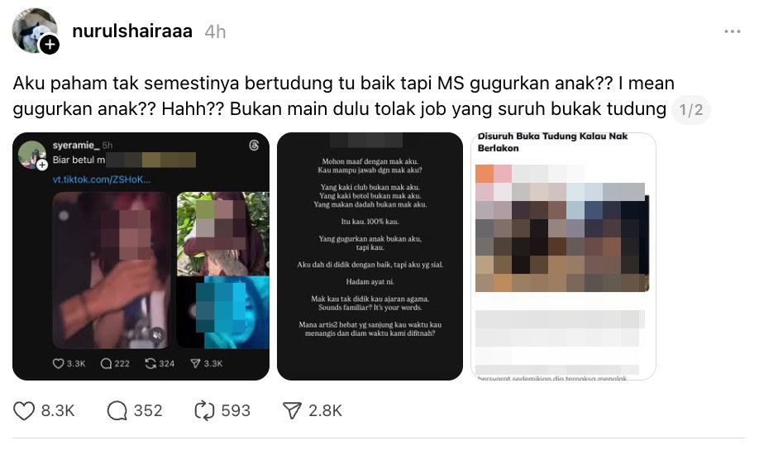Open the black text-statement image
The image size is (759, 450).
pyautogui.click(x=370, y=256)
